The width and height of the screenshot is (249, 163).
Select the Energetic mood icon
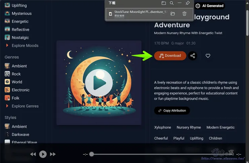7,21
